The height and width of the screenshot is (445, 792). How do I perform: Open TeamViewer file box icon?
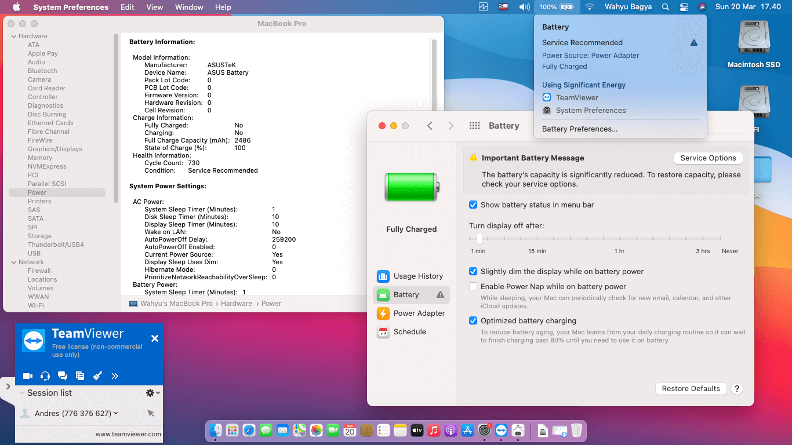pos(80,376)
